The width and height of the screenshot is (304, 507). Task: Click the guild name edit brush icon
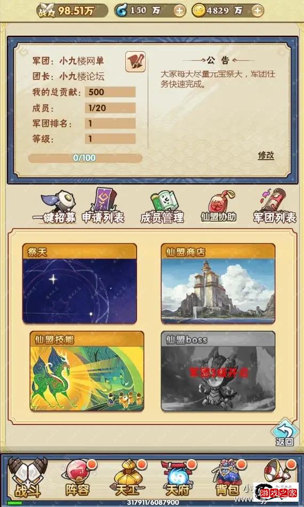point(135,61)
